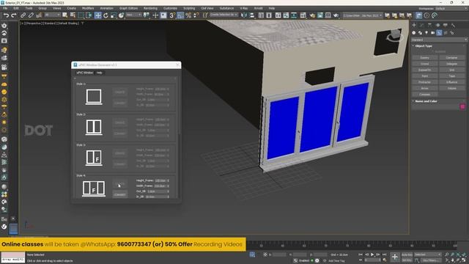Open the Utilities tab in command panel
The height and width of the screenshot is (264, 469).
[453, 26]
